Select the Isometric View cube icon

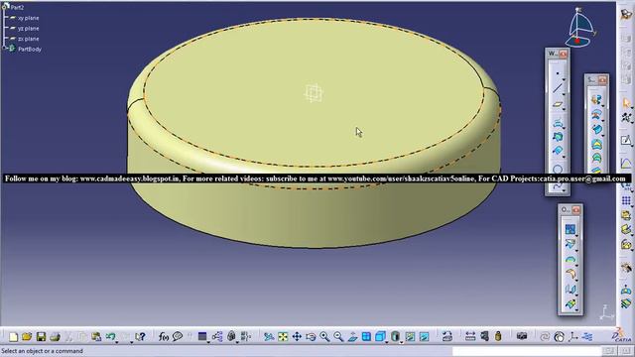tap(380, 337)
